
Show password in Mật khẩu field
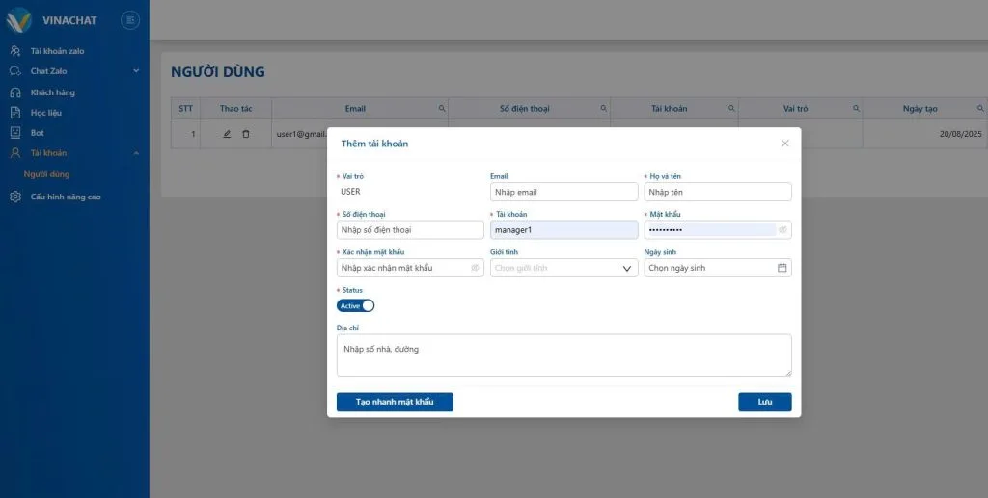click(782, 230)
